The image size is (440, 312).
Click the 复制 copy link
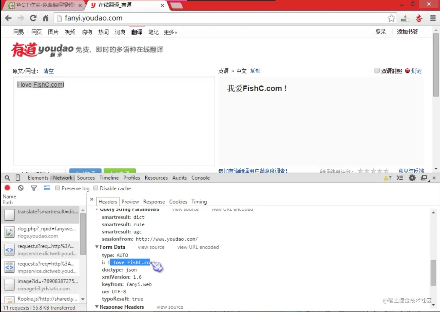tap(255, 71)
